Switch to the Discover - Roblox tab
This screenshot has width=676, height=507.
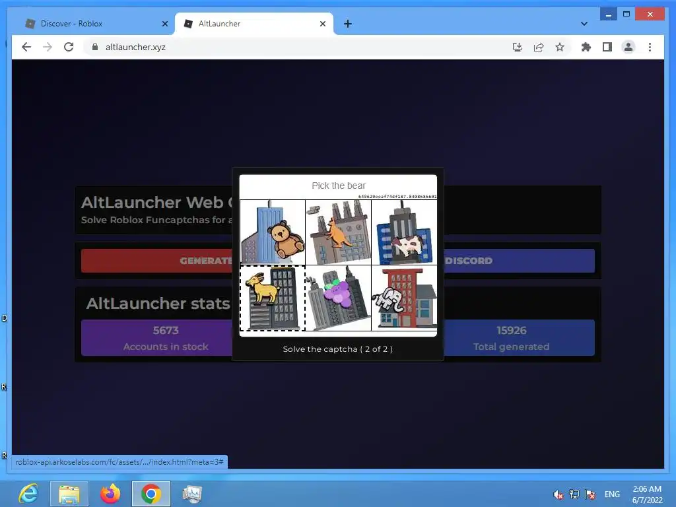coord(96,24)
